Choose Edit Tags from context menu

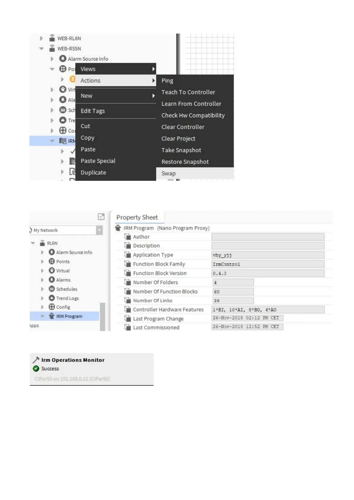pos(116,111)
